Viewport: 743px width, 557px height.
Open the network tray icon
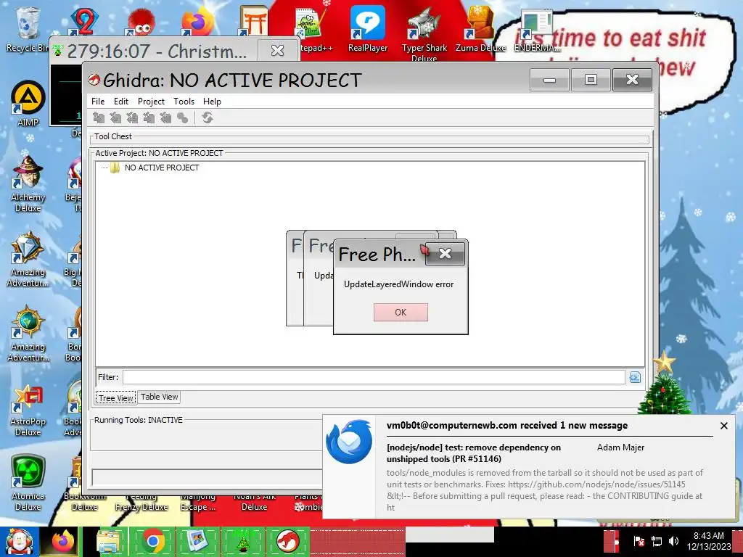pyautogui.click(x=657, y=541)
